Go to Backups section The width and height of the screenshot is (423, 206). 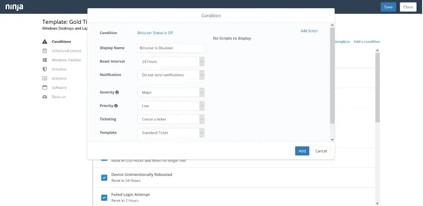(x=58, y=97)
